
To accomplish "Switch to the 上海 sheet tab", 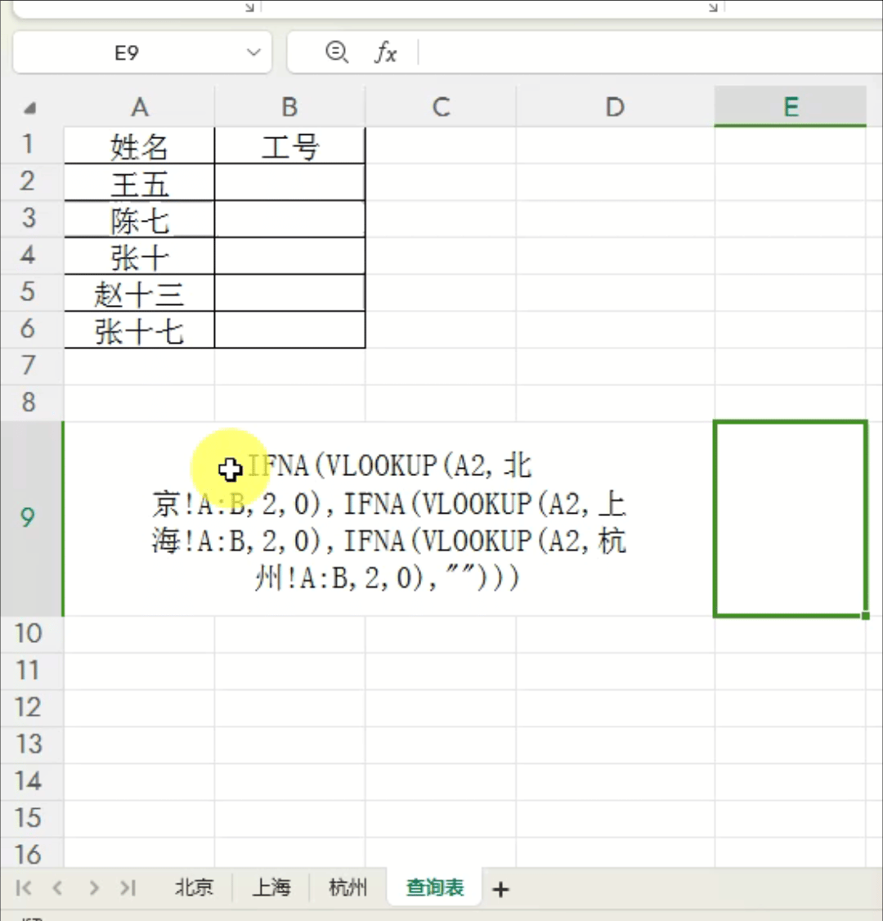I will click(x=271, y=887).
